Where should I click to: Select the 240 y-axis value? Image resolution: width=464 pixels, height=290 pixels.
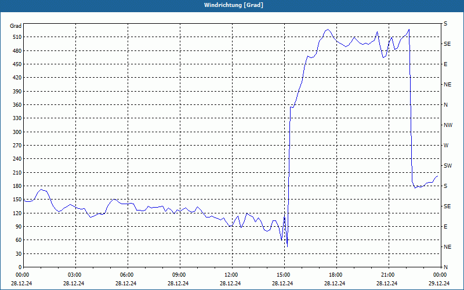[17, 159]
